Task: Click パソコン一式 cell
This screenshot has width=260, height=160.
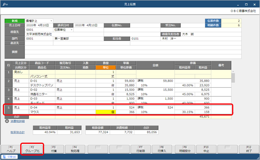Action: [x=42, y=76]
